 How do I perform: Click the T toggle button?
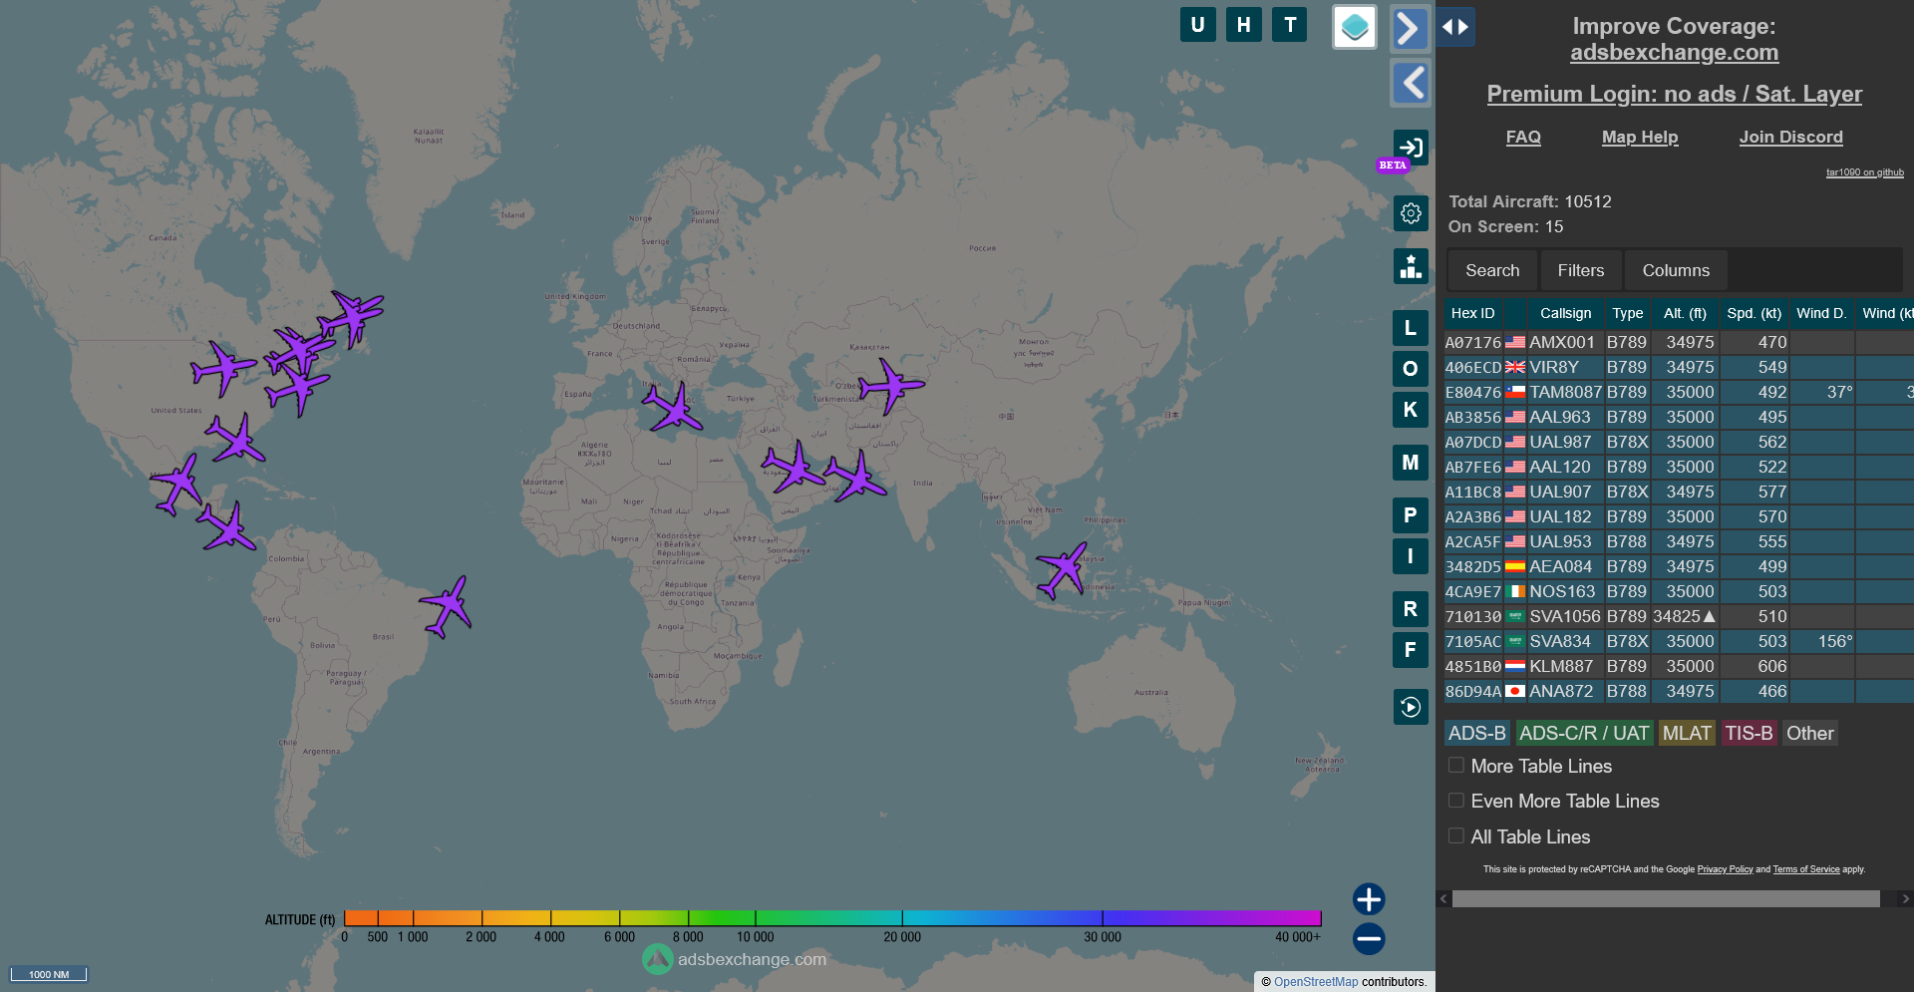[x=1290, y=25]
